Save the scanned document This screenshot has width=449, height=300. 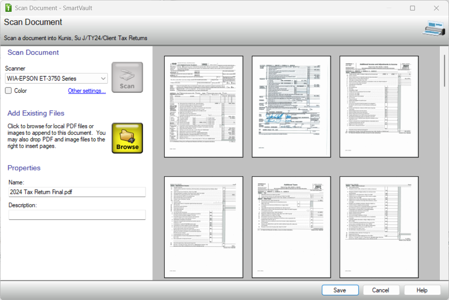coord(340,290)
